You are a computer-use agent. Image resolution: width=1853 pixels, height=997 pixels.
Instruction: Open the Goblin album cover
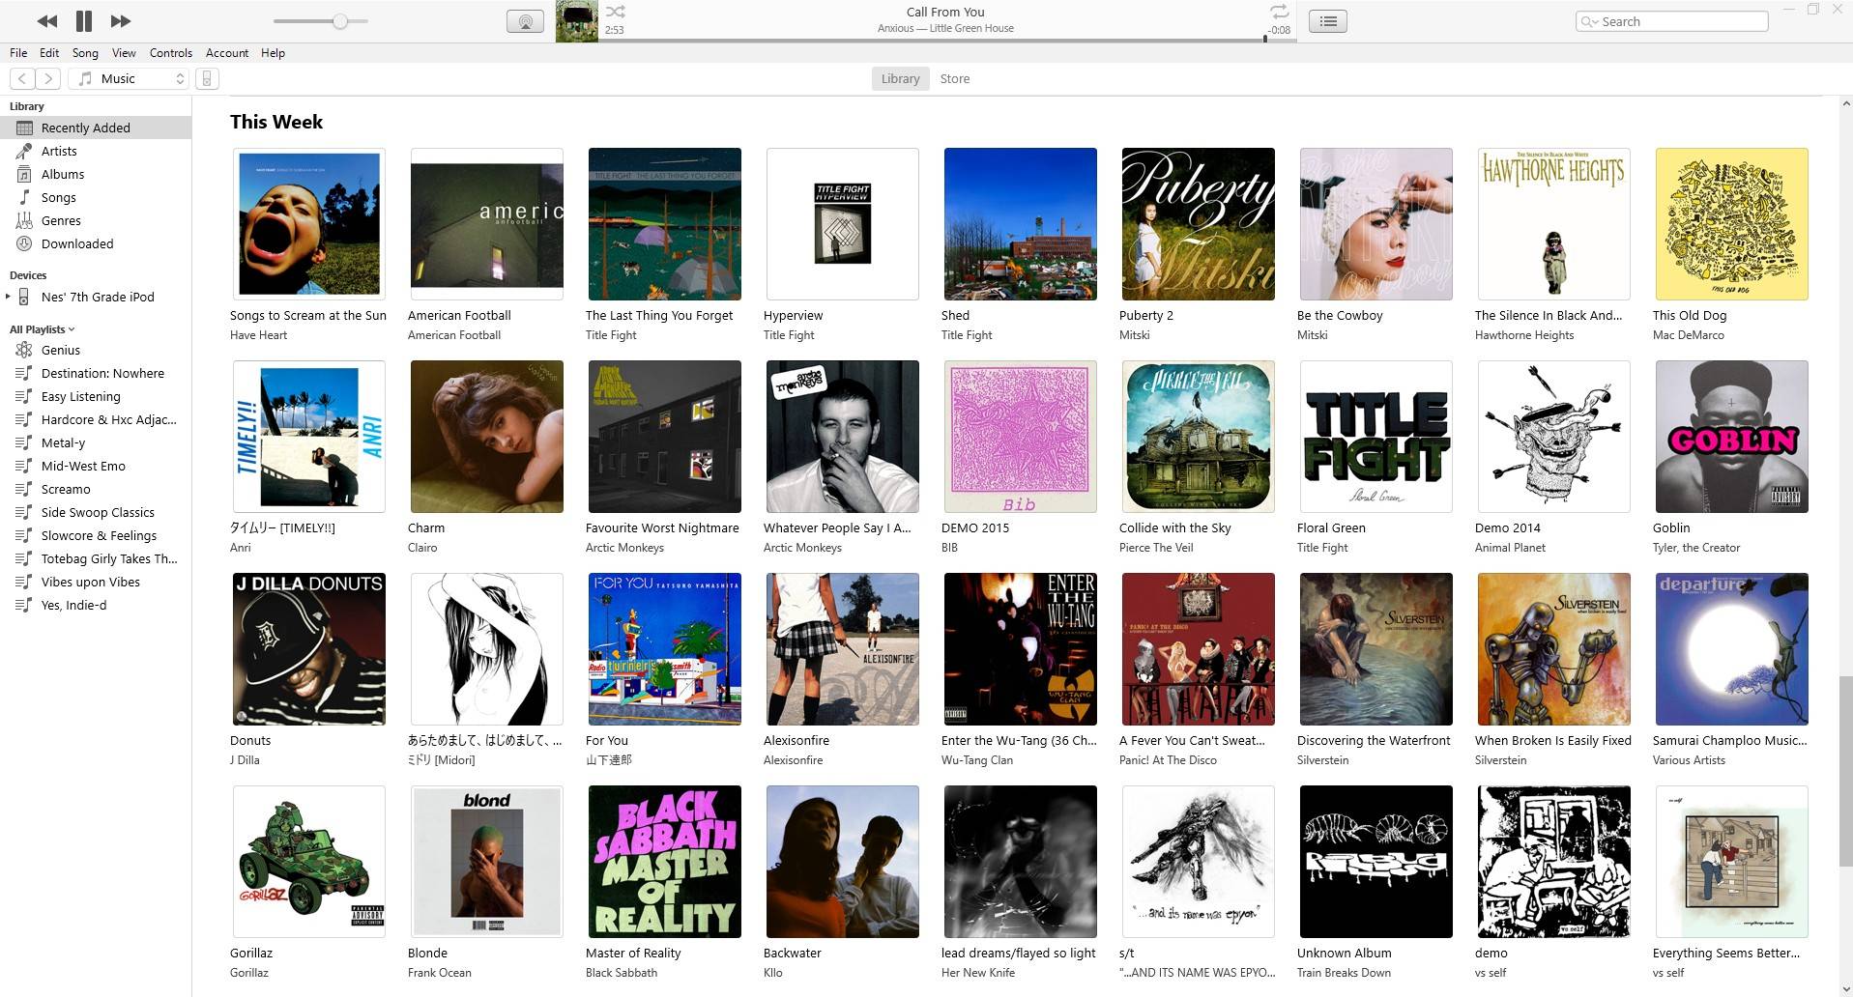point(1731,437)
